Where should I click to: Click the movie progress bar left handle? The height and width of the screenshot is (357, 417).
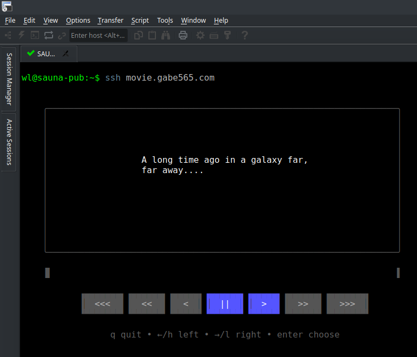(x=47, y=273)
